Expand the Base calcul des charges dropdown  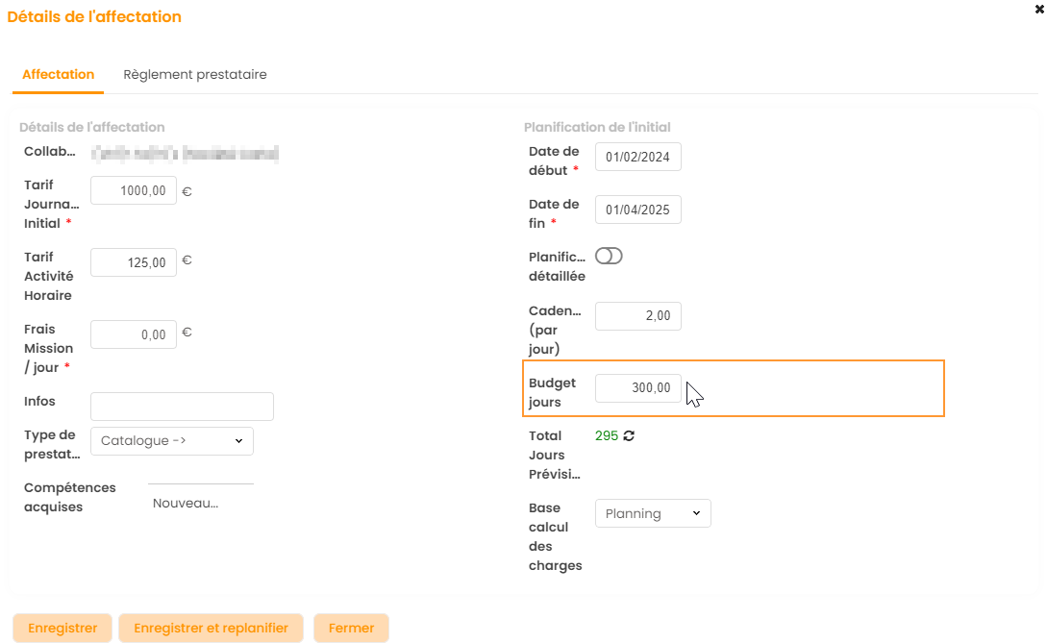point(653,513)
